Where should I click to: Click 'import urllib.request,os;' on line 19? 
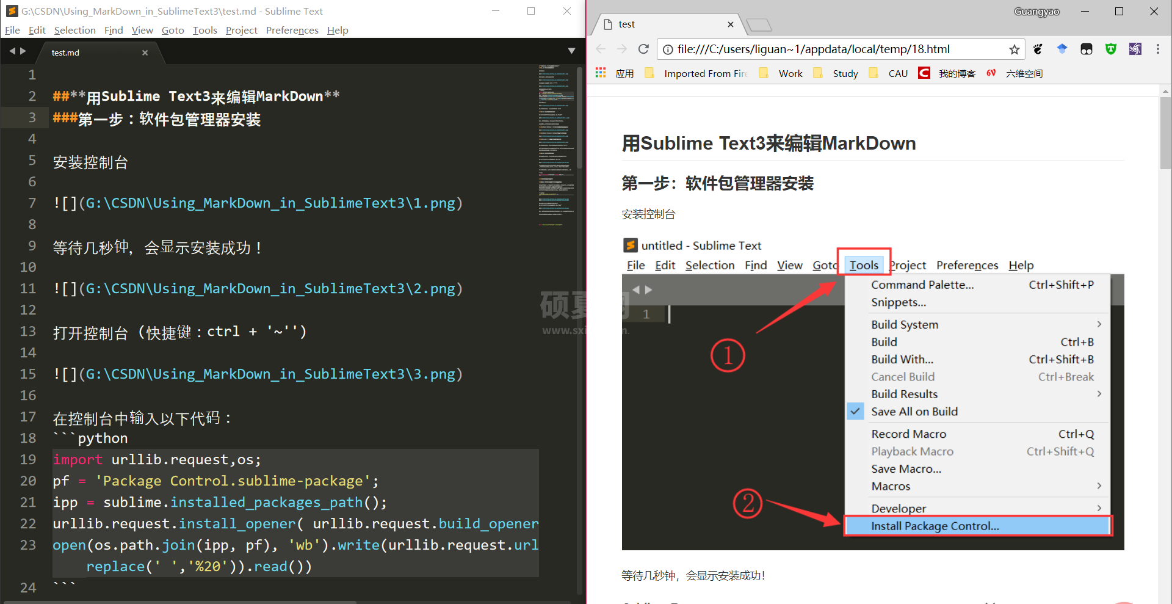point(157,459)
